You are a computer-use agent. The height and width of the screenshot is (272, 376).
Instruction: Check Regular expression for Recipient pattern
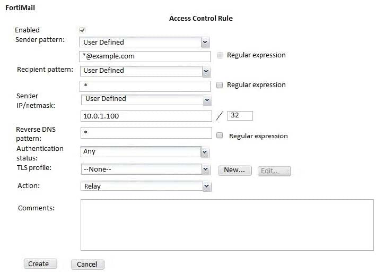click(220, 85)
